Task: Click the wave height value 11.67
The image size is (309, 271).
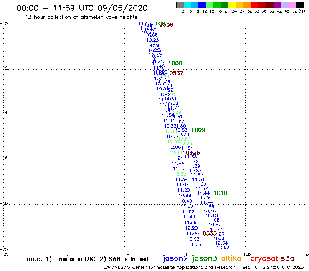Action: click(x=197, y=175)
